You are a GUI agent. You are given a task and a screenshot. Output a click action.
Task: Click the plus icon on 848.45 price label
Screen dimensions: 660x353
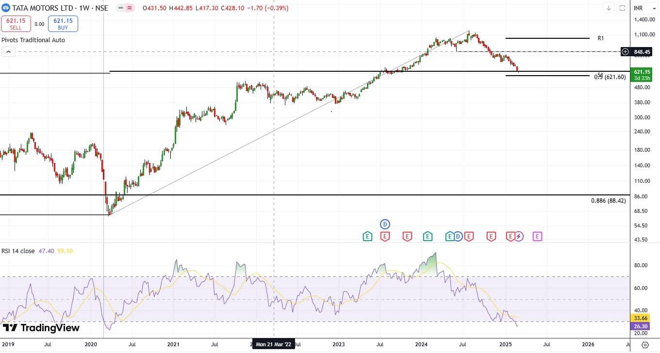pyautogui.click(x=626, y=51)
